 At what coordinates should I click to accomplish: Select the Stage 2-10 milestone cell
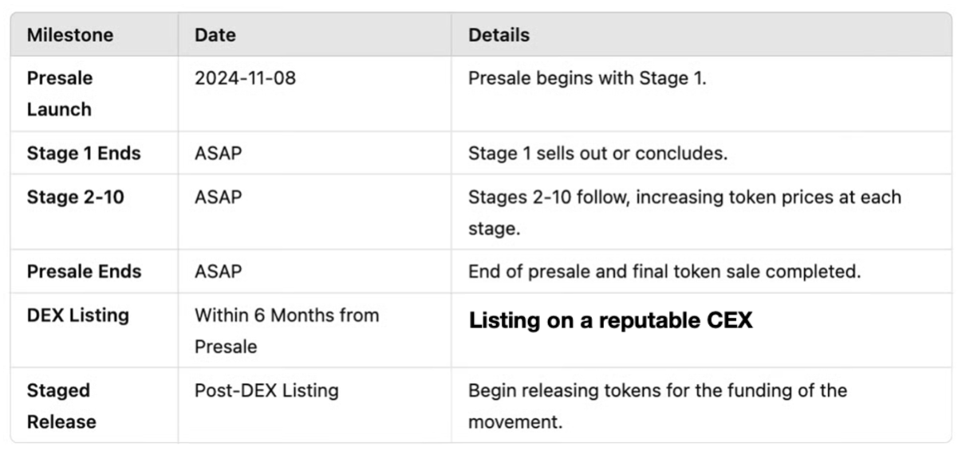coord(76,196)
